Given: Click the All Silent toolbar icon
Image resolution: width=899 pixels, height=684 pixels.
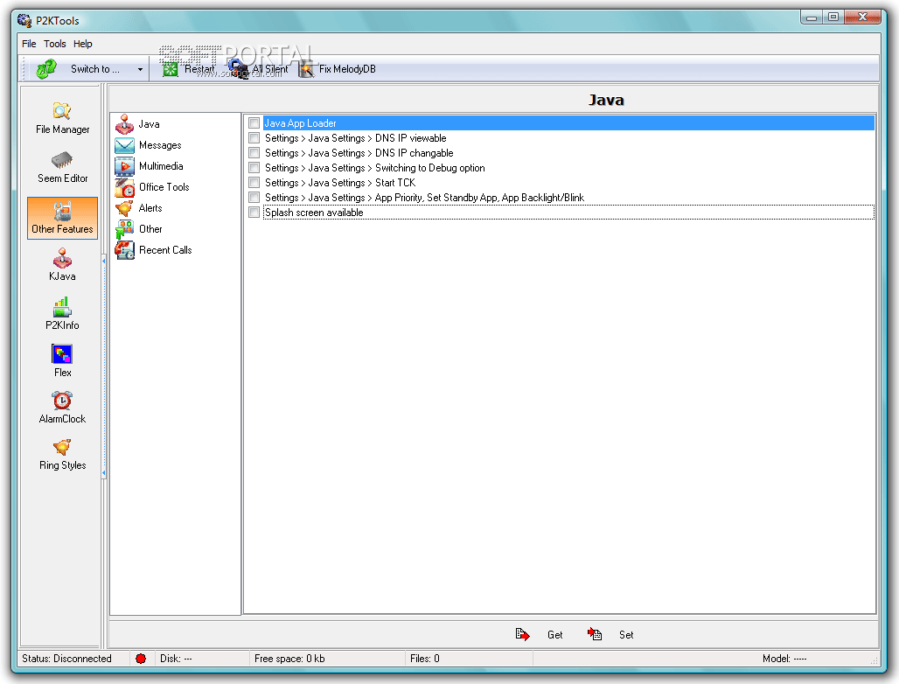Looking at the screenshot, I should [x=239, y=69].
